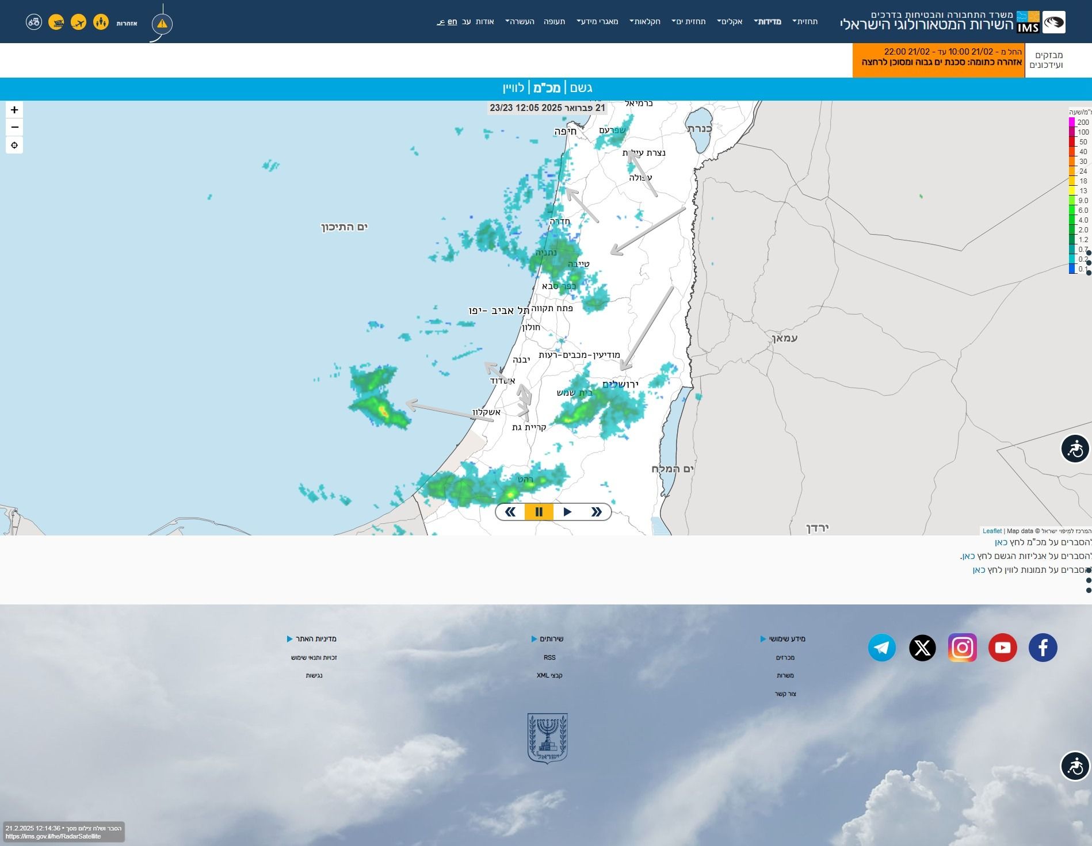The height and width of the screenshot is (846, 1092).
Task: Switch the site language to Arabic
Action: (441, 22)
